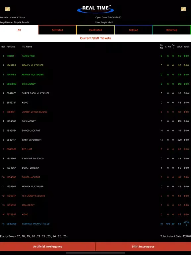Viewport: 191px width, 255px height.
Task: Select the JUNIOR JINGLE BUCKS ticket
Action: (95, 112)
